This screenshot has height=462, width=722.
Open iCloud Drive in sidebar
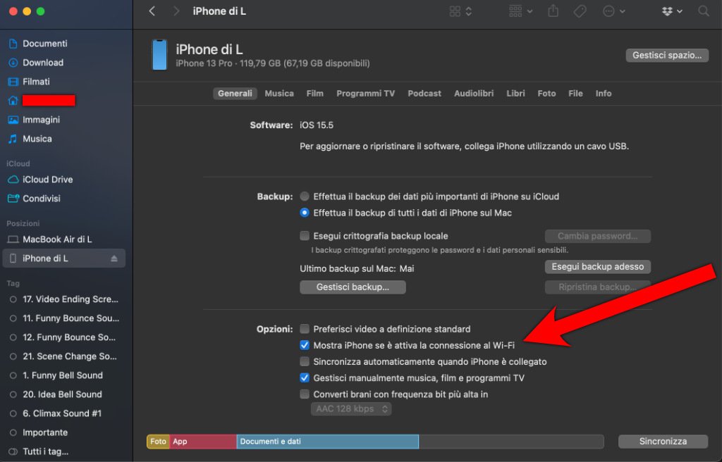point(47,180)
